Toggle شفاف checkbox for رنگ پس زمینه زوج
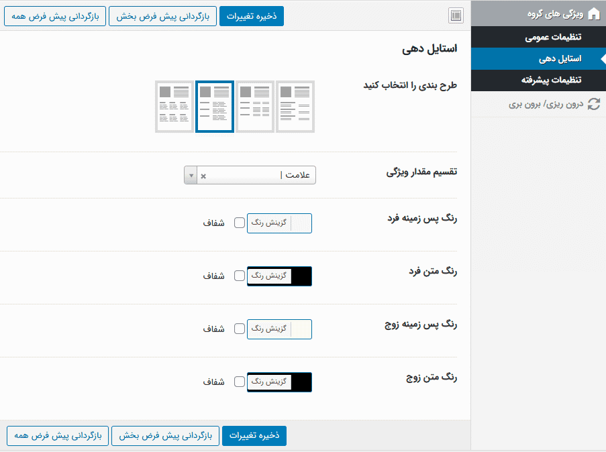 pyautogui.click(x=240, y=329)
